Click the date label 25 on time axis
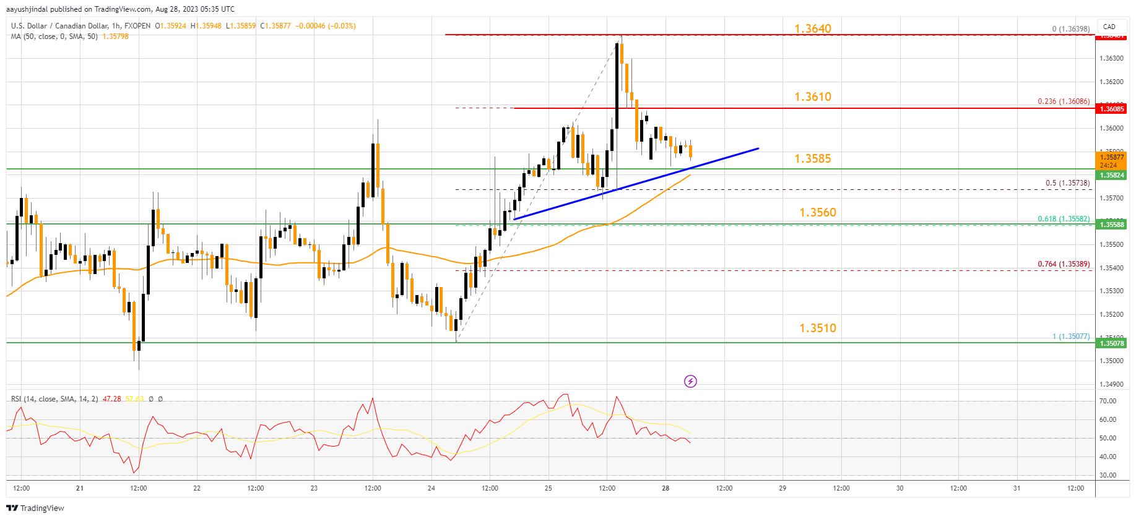 coord(548,488)
